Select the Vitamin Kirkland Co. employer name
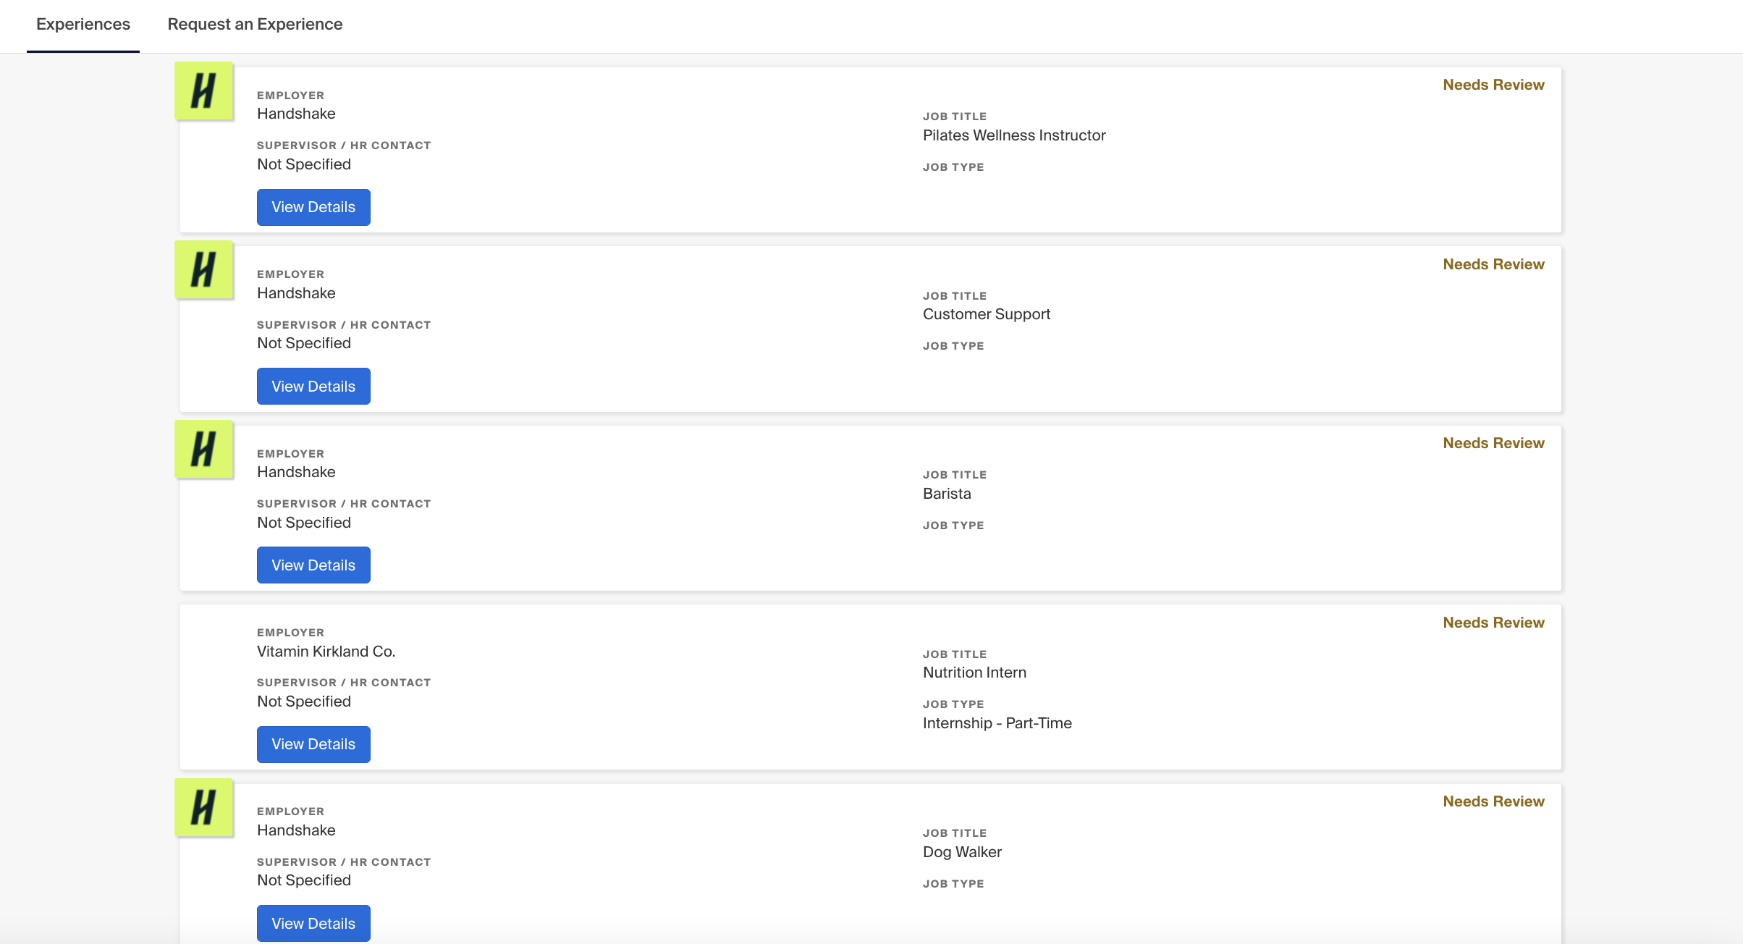This screenshot has height=944, width=1743. pos(326,652)
